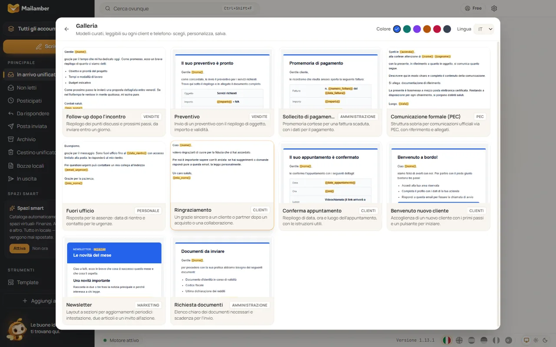Screen dimensions: 556x347
Task: Choose the dark slate color swatch
Action: click(x=447, y=29)
